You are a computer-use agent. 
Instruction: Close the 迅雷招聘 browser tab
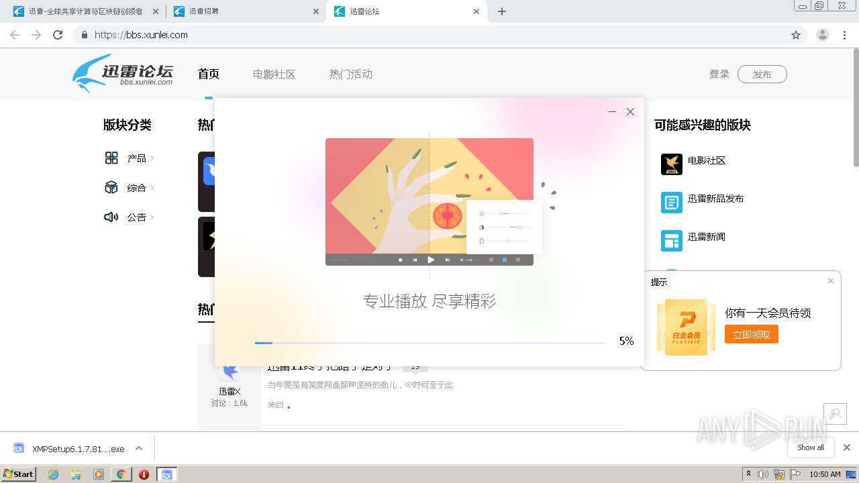click(x=316, y=11)
